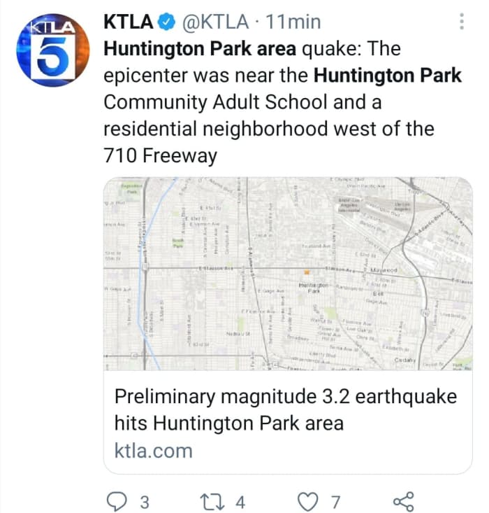Open the Huntington Park map preview image
The height and width of the screenshot is (513, 489).
pyautogui.click(x=288, y=274)
